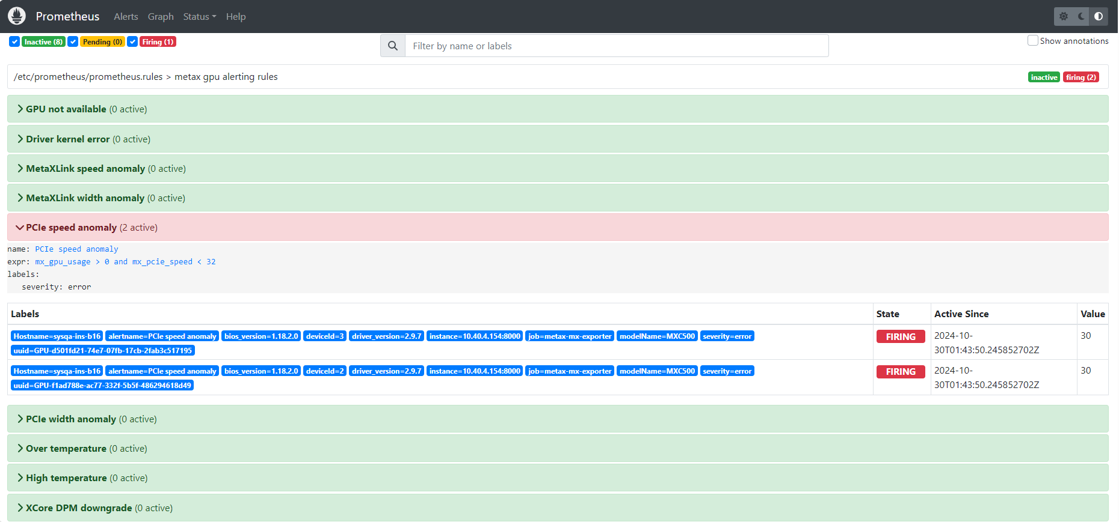The image size is (1119, 522).
Task: Toggle the red Firing (1) filter checkbox
Action: pyautogui.click(x=132, y=41)
